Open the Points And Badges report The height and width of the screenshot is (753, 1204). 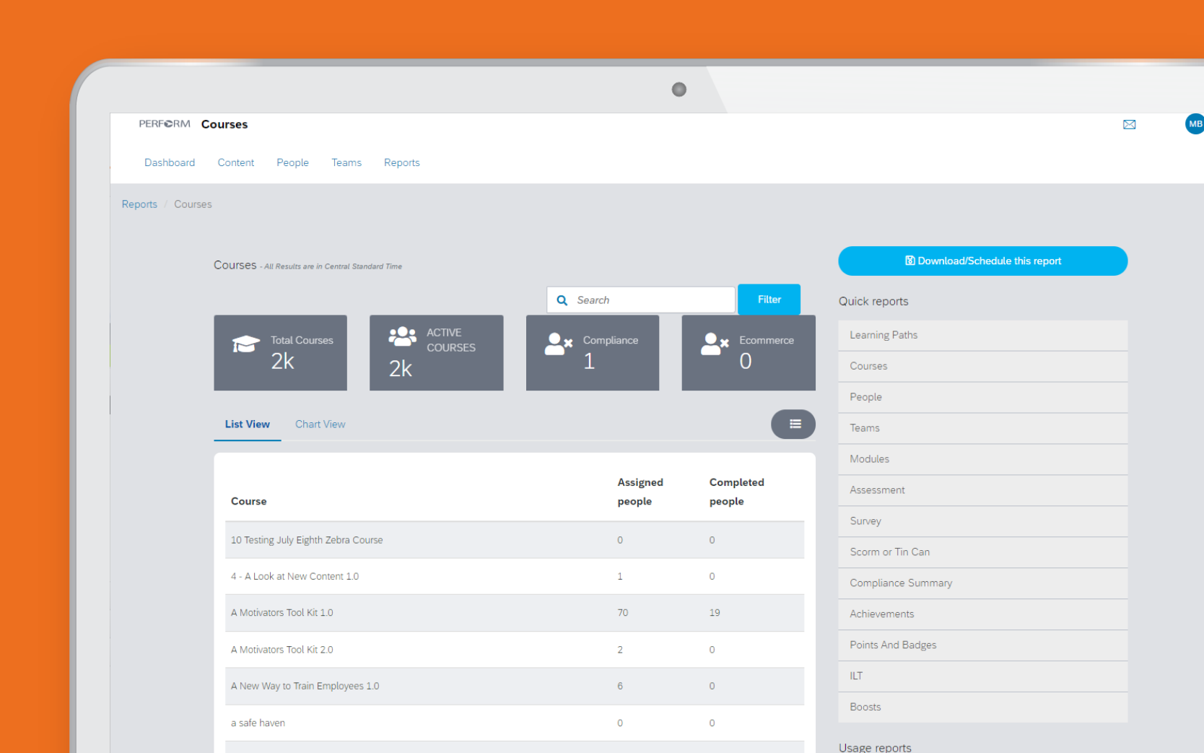983,645
